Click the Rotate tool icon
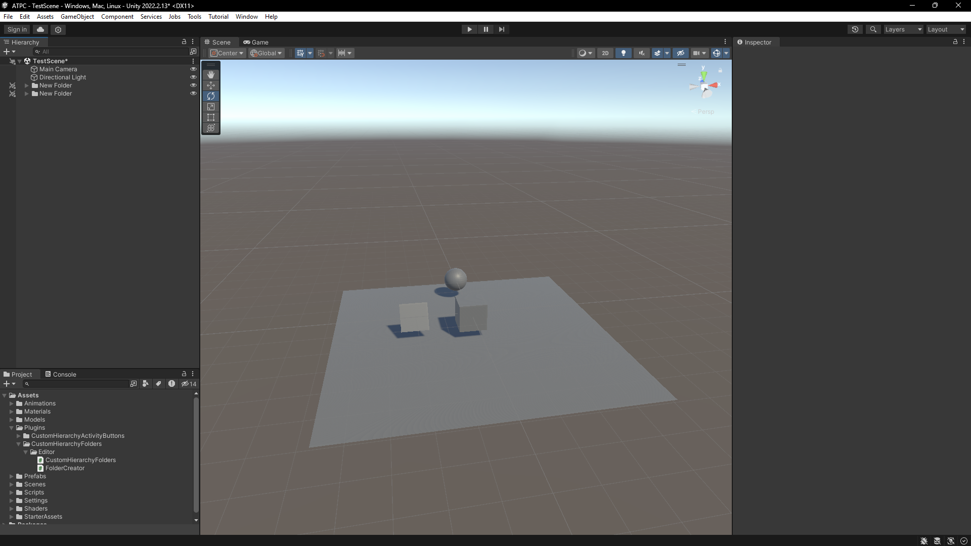Viewport: 971px width, 546px height. click(x=211, y=96)
